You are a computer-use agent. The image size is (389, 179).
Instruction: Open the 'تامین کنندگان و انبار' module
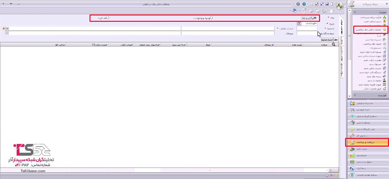(x=368, y=129)
